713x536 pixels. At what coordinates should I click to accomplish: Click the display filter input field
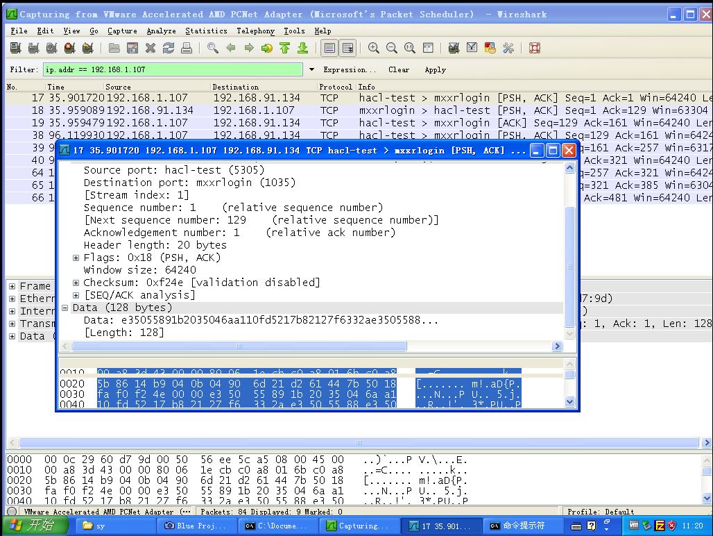[x=173, y=69]
